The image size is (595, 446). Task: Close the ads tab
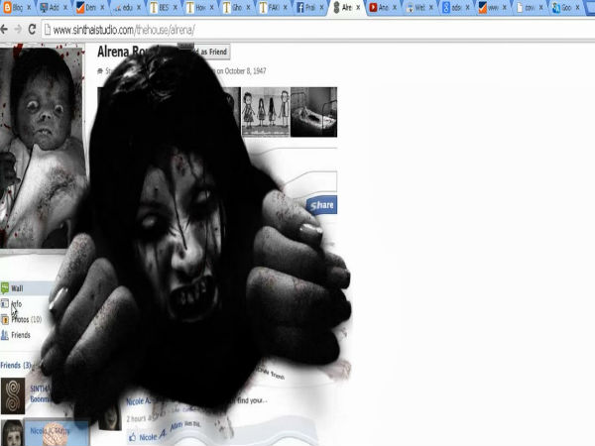pyautogui.click(x=468, y=7)
